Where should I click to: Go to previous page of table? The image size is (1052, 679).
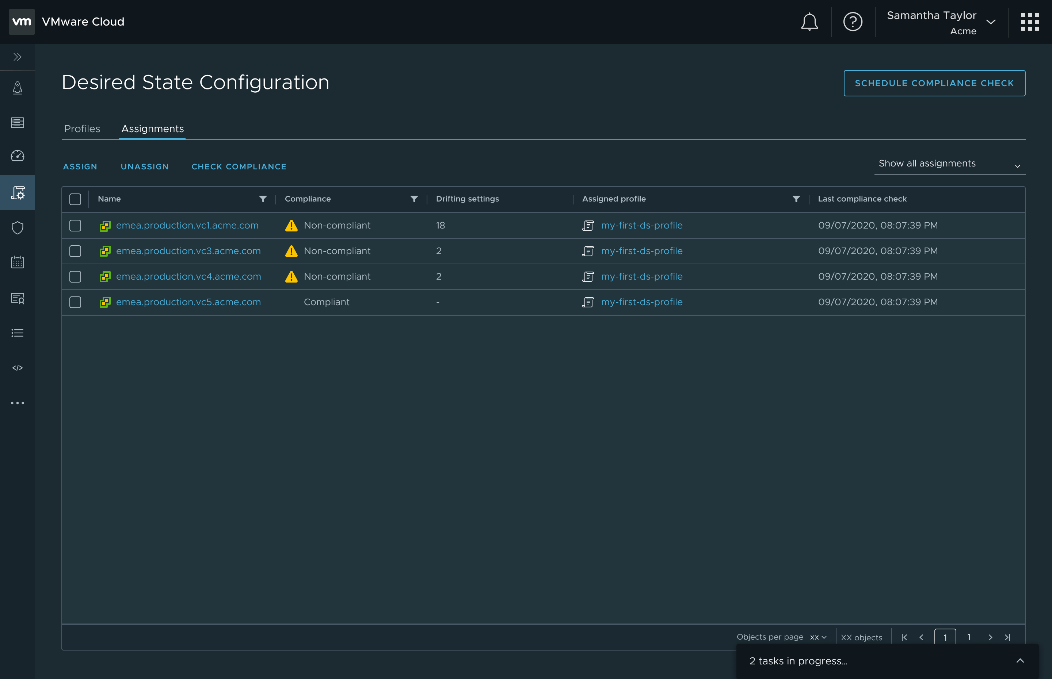(922, 637)
